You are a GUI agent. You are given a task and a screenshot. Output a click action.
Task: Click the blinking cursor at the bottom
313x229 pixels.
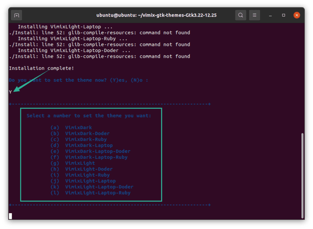point(10,216)
